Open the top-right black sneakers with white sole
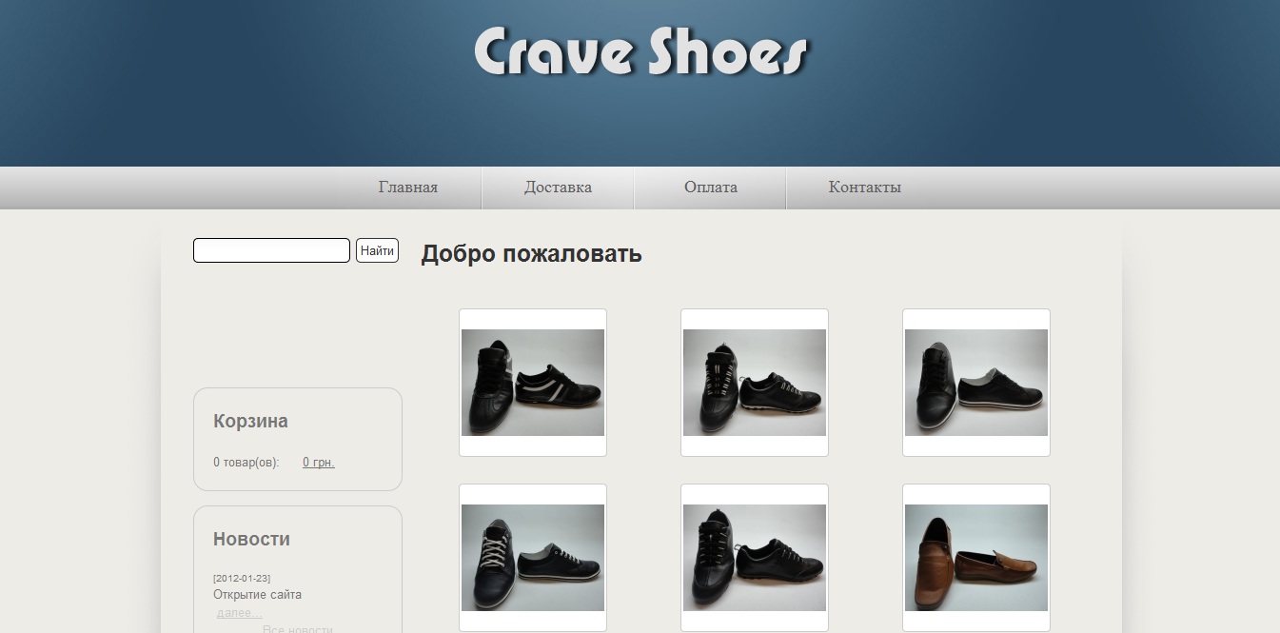This screenshot has width=1280, height=633. click(975, 381)
